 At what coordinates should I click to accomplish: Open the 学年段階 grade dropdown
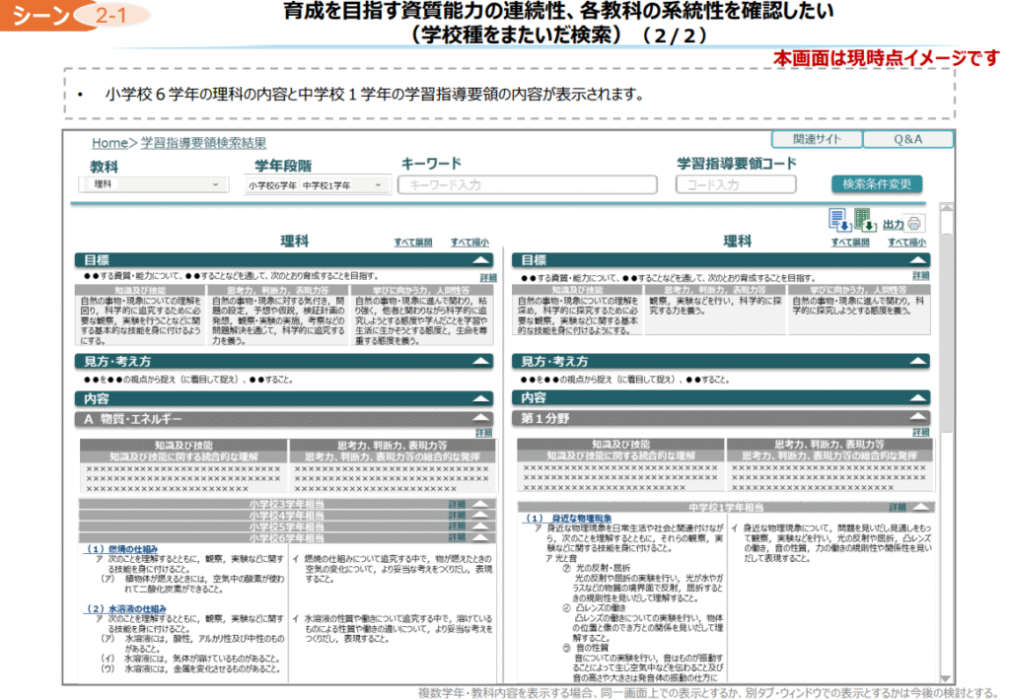pyautogui.click(x=316, y=185)
